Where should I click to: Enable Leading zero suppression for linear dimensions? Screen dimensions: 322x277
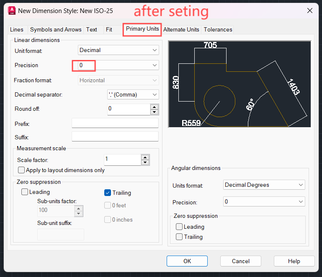coord(25,192)
